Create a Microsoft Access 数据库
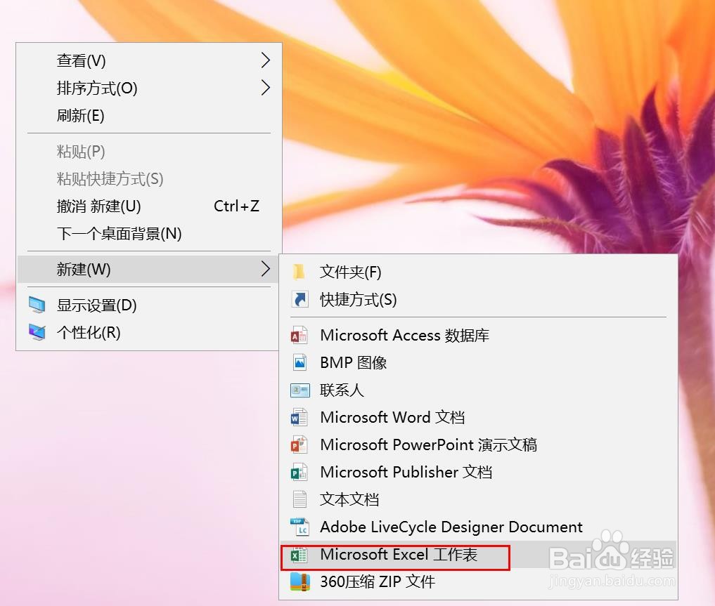Screen dimensions: 715x606 pyautogui.click(x=478, y=336)
